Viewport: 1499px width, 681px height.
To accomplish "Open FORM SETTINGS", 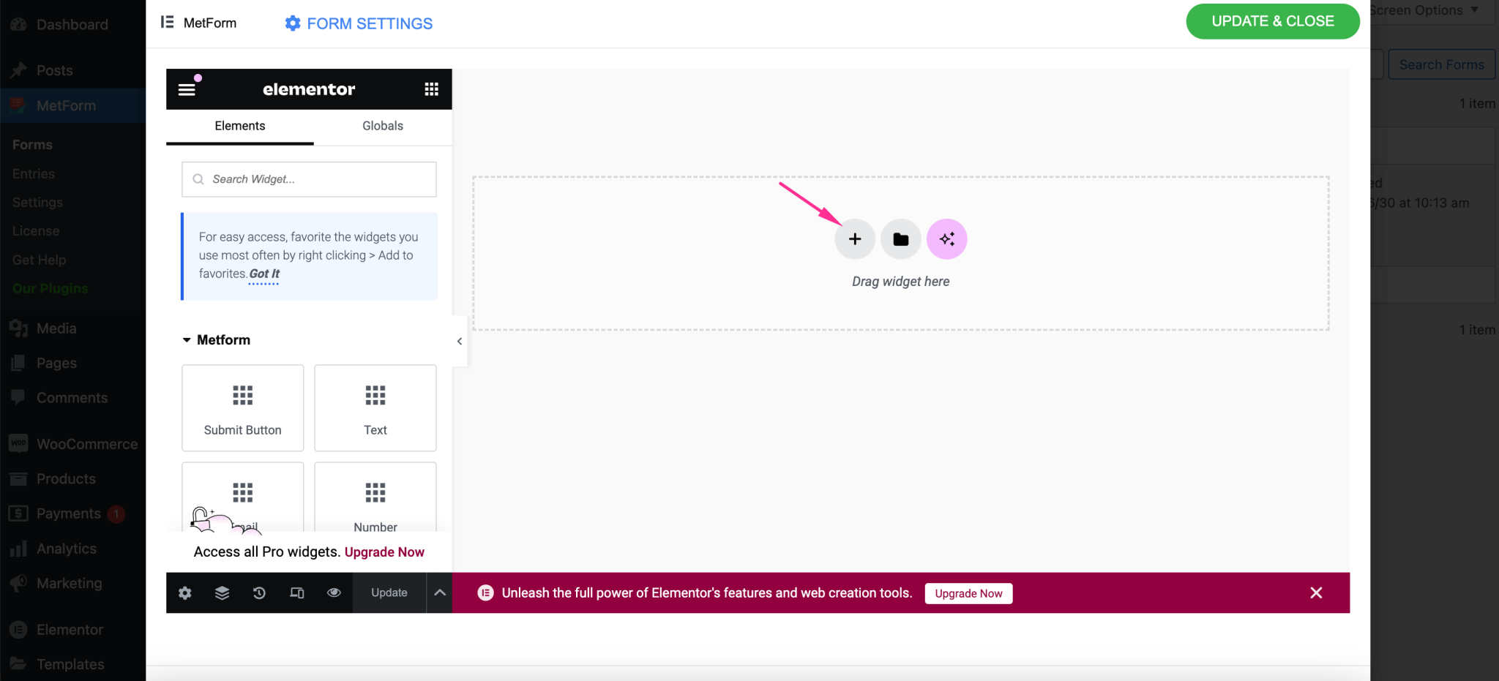I will click(359, 23).
